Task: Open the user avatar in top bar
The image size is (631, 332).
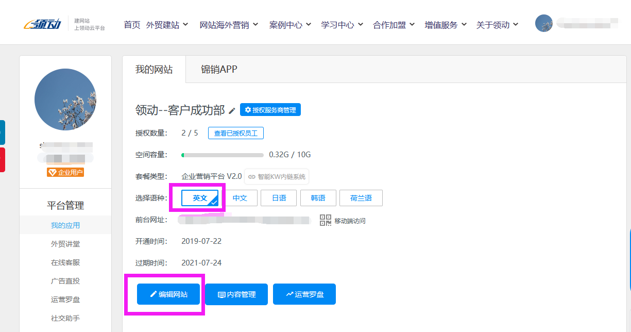Action: pyautogui.click(x=543, y=23)
